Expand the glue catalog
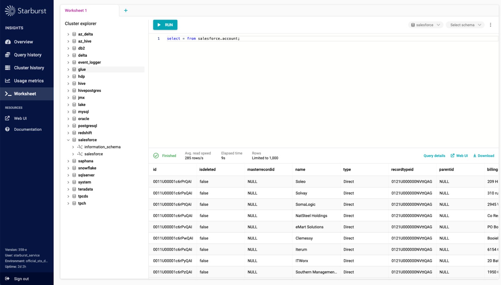This screenshot has height=285, width=501. click(68, 69)
